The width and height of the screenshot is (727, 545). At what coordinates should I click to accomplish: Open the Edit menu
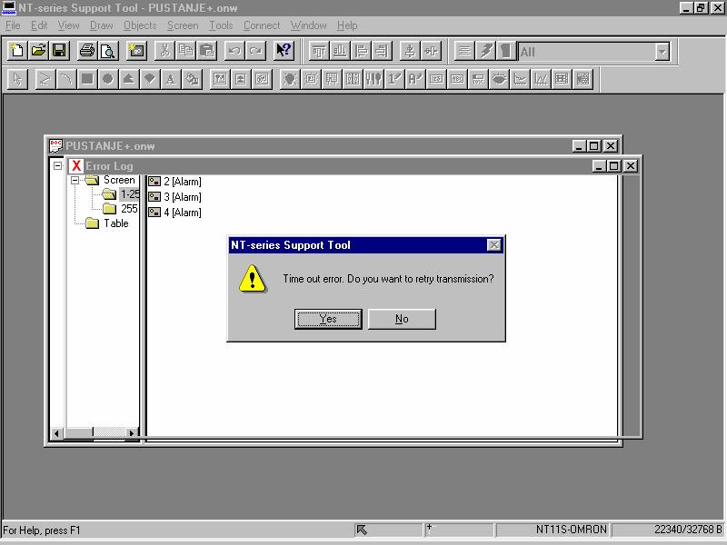(39, 25)
